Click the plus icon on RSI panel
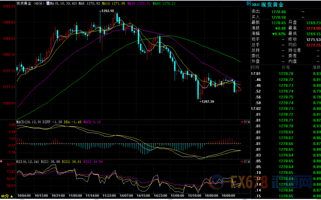The width and height of the screenshot is (321, 200). click(x=242, y=162)
